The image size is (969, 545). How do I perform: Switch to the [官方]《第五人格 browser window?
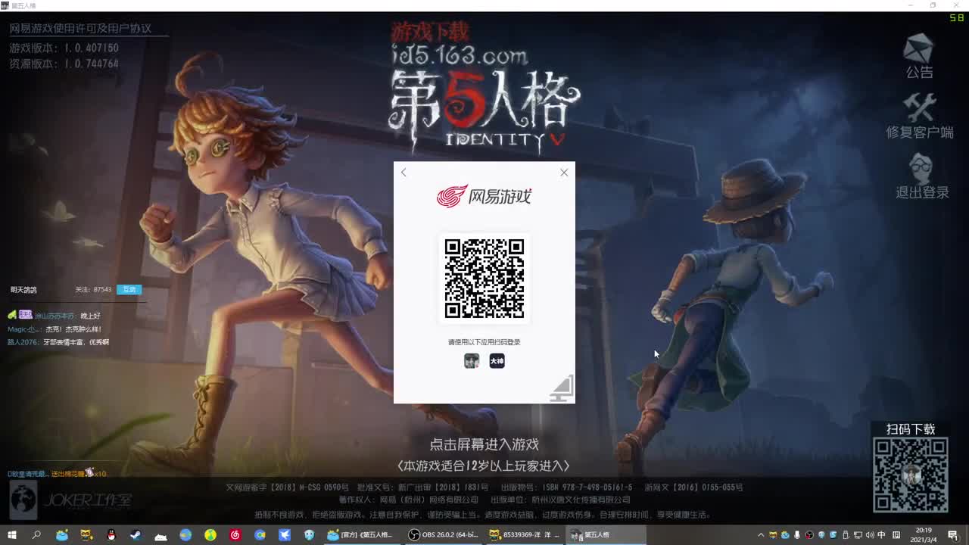[x=362, y=534]
